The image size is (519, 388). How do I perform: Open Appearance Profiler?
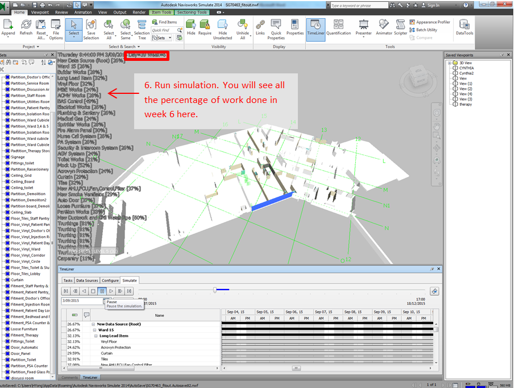(x=430, y=22)
